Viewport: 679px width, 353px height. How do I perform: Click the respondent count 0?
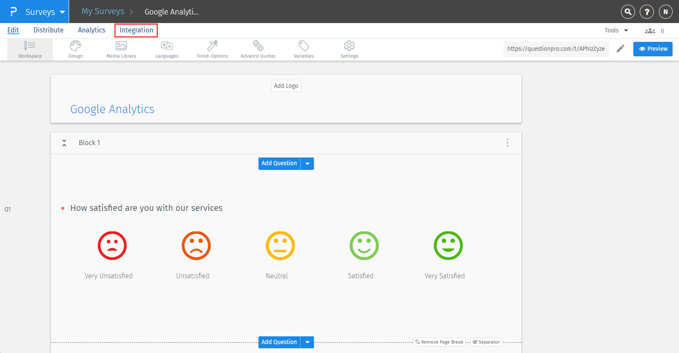click(662, 31)
